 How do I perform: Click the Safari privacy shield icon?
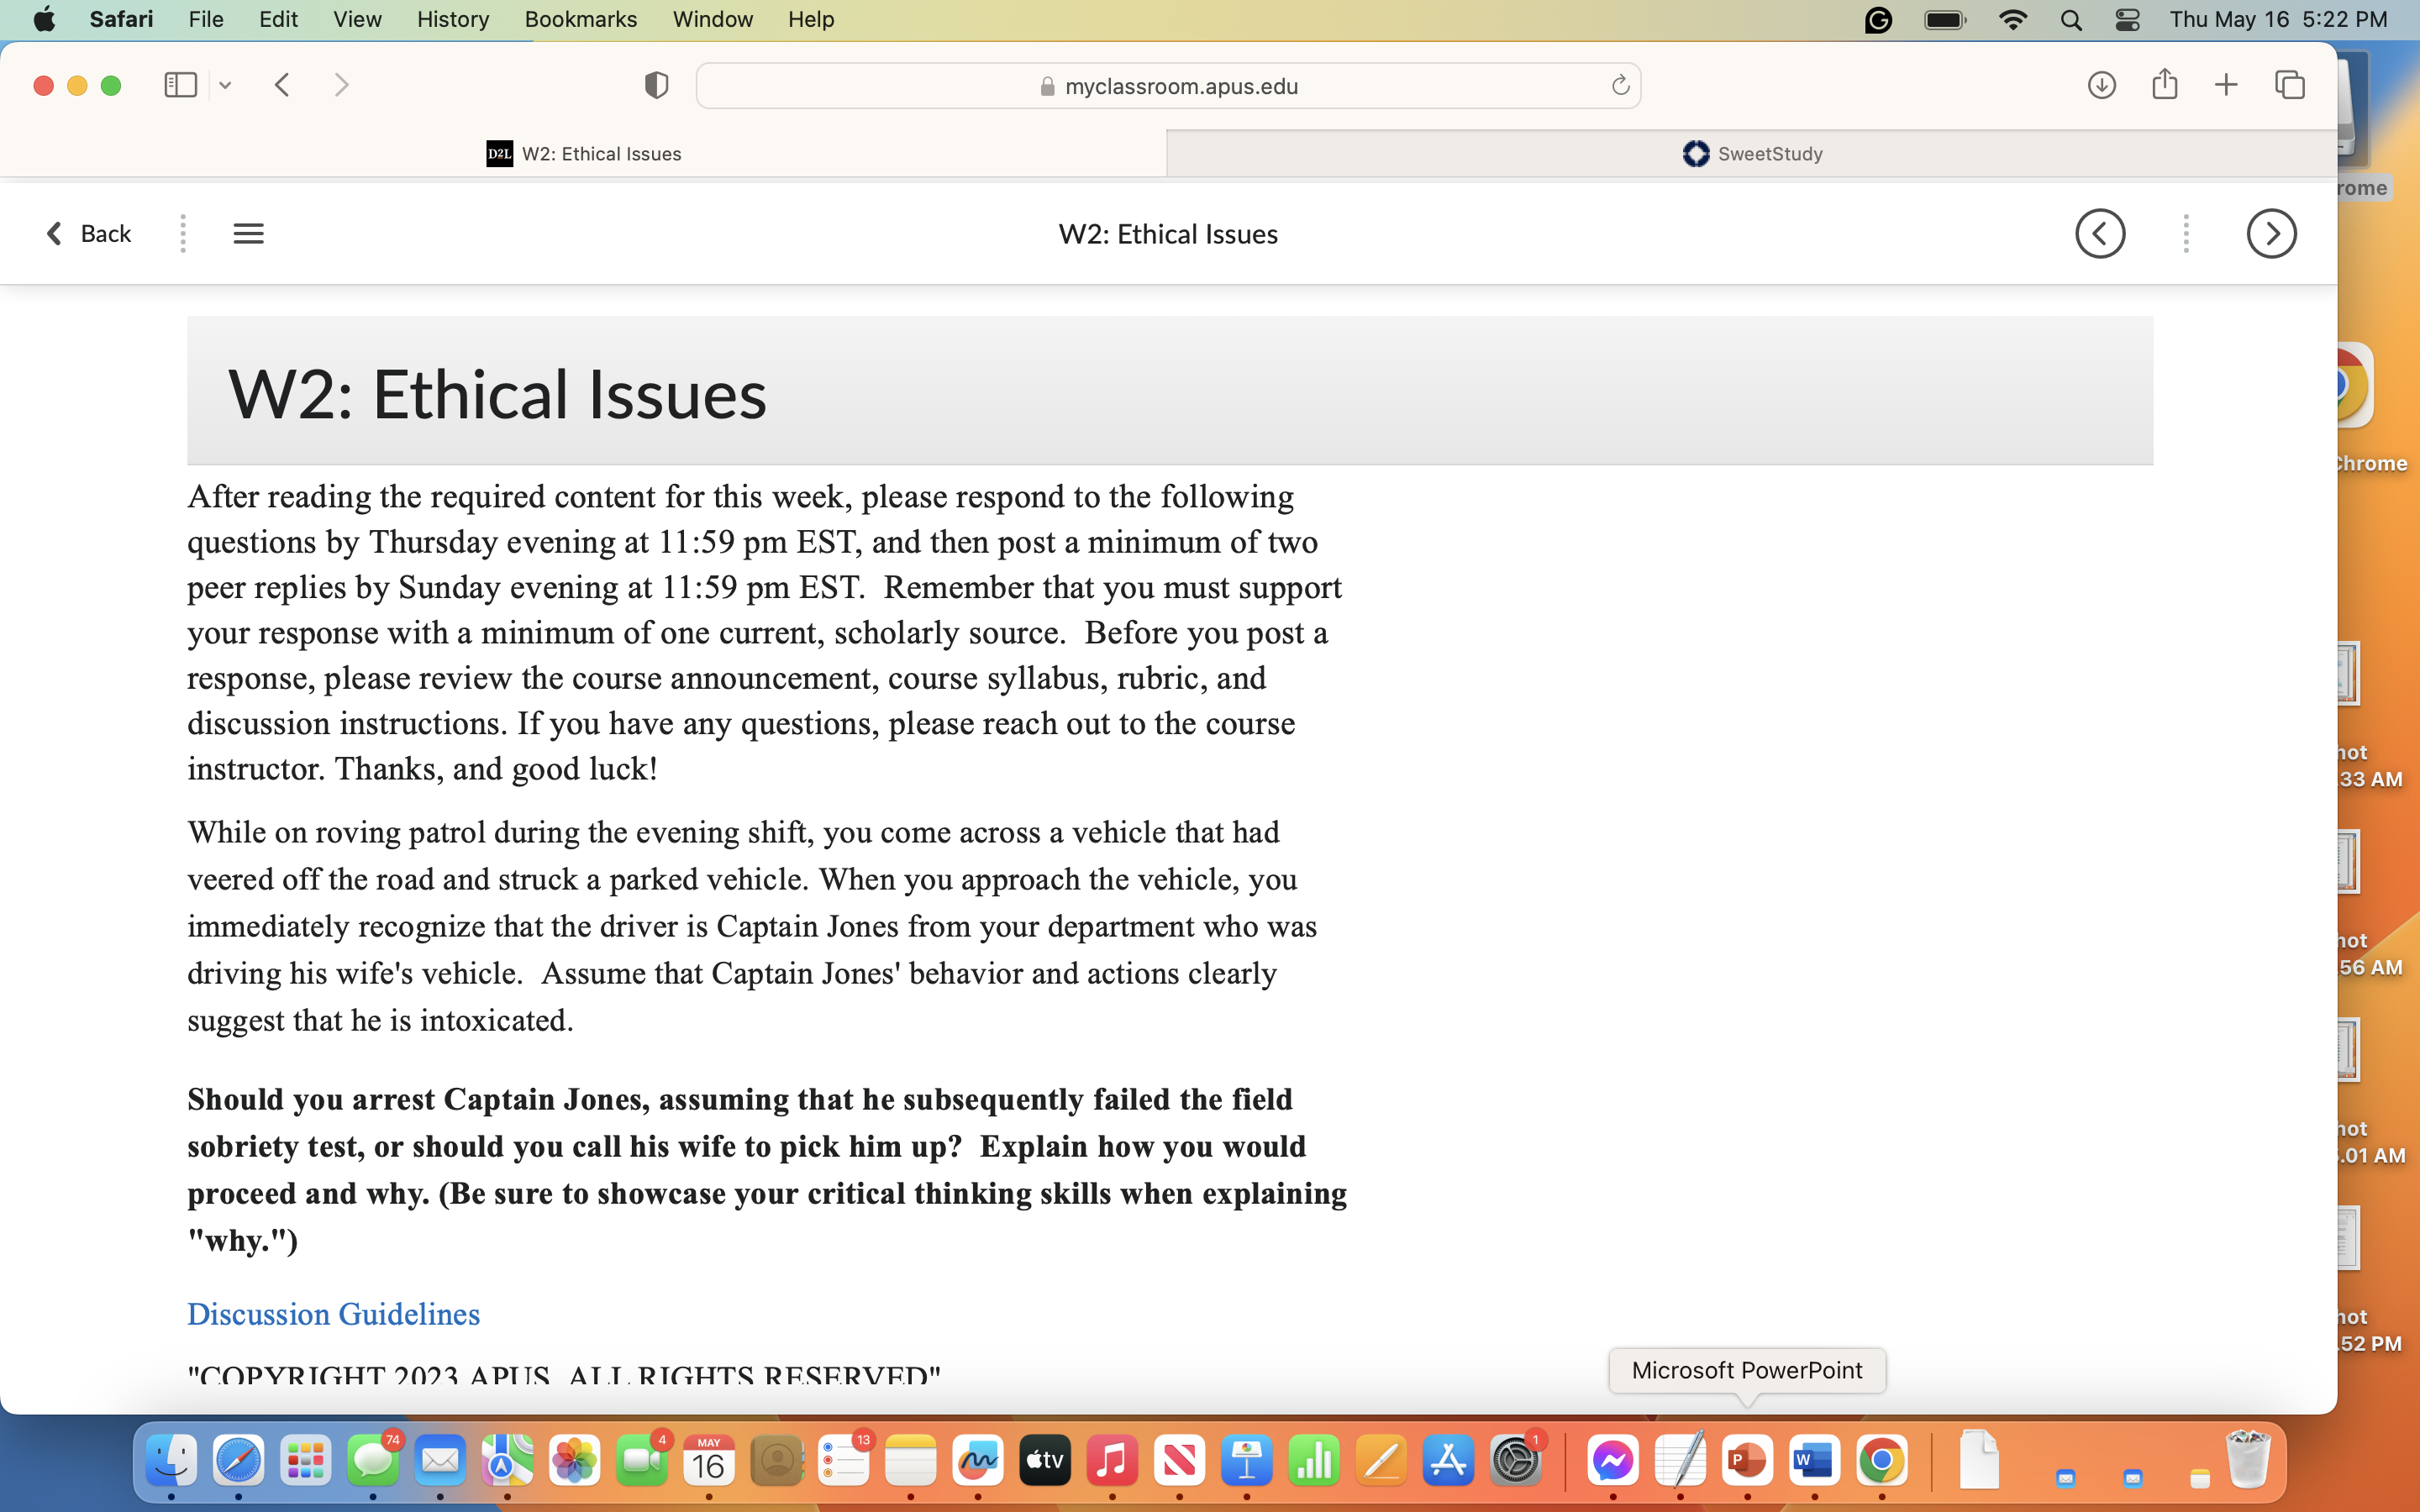click(656, 85)
